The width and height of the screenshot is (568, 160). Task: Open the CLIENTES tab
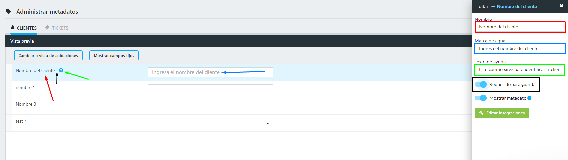pos(24,28)
